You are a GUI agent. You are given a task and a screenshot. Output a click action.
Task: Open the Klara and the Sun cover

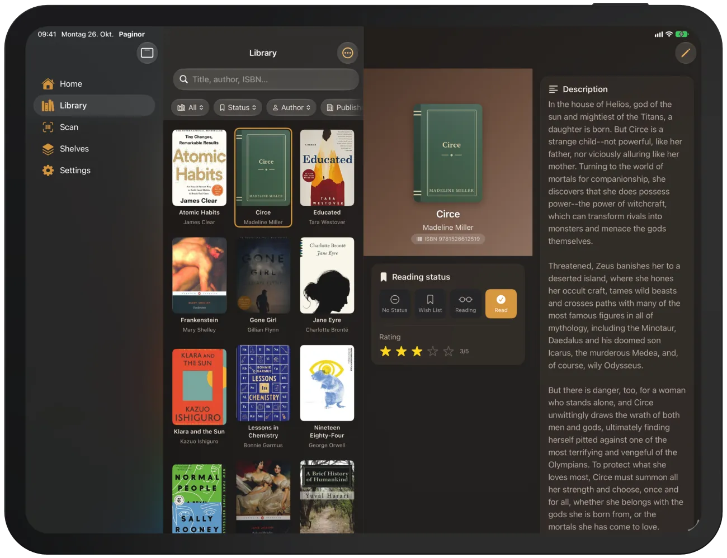click(200, 387)
